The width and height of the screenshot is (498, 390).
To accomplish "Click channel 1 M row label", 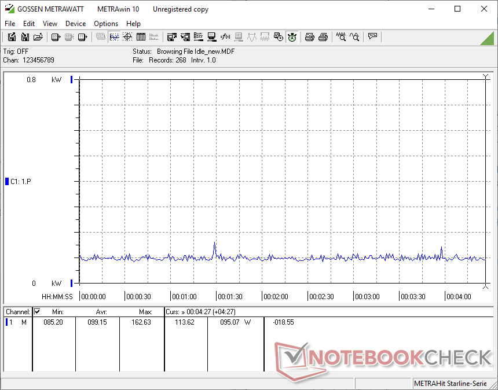I will tap(18, 322).
